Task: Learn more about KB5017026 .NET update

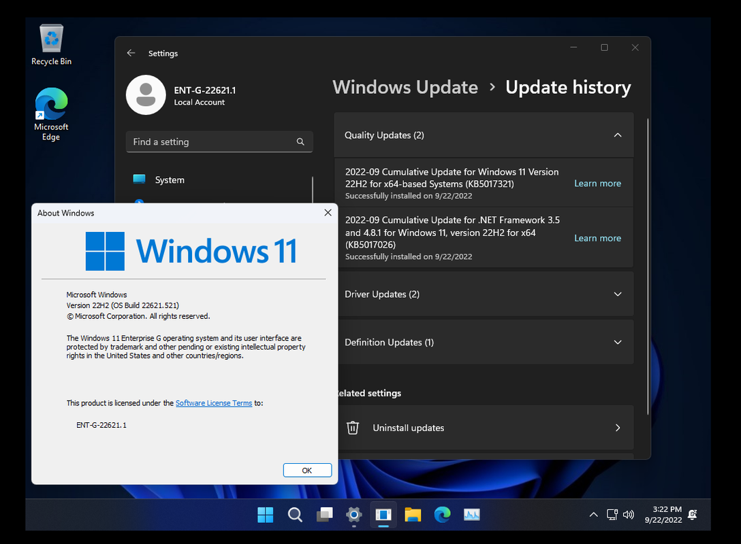Action: click(x=597, y=238)
